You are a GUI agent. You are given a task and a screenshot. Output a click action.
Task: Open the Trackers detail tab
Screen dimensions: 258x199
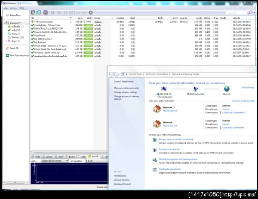[47, 156]
